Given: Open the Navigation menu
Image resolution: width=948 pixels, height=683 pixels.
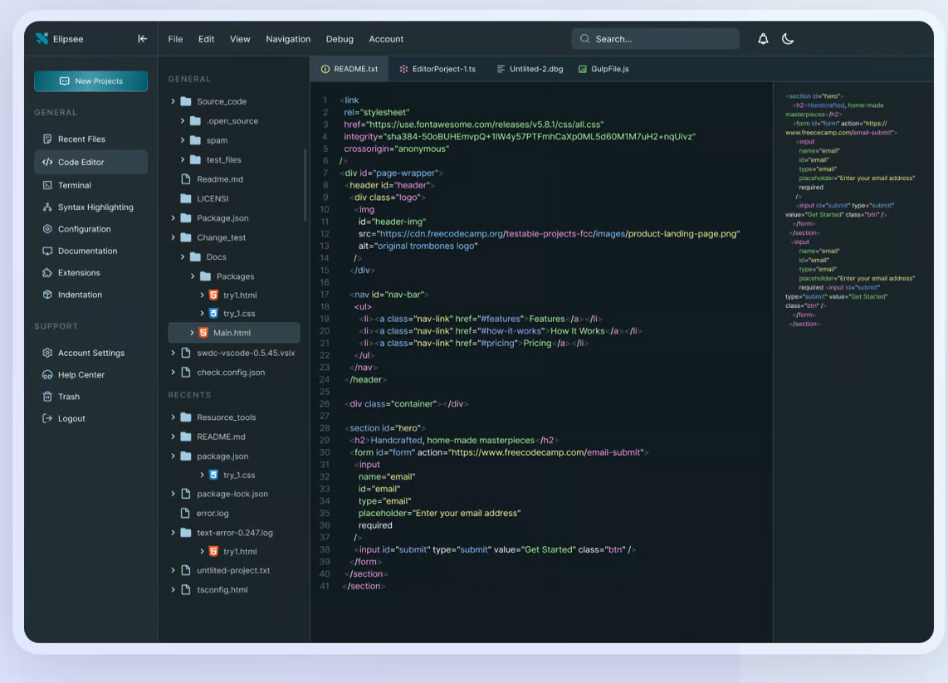Looking at the screenshot, I should click(x=288, y=39).
